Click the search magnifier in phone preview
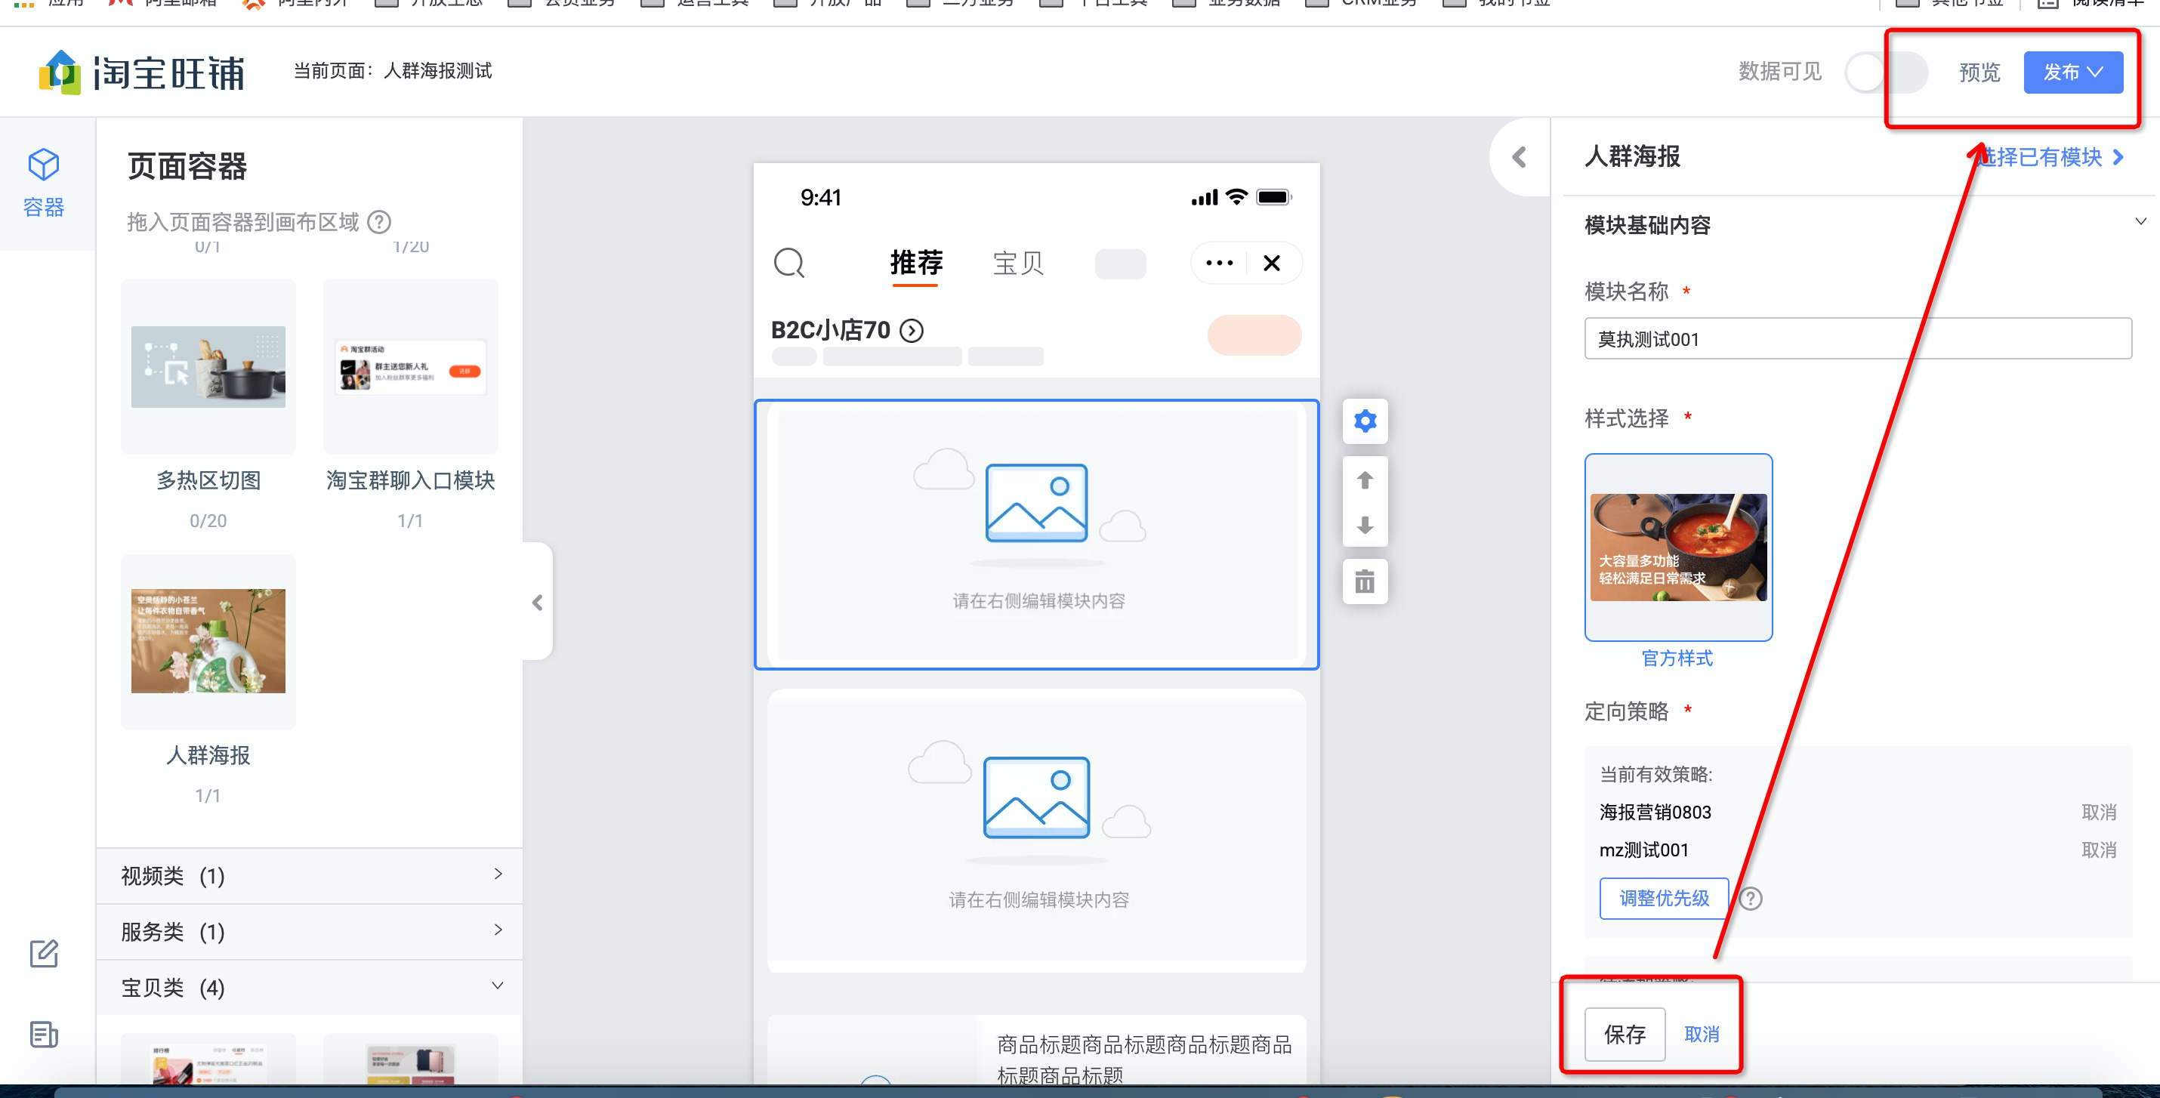Screen dimensions: 2160x1098 [788, 262]
